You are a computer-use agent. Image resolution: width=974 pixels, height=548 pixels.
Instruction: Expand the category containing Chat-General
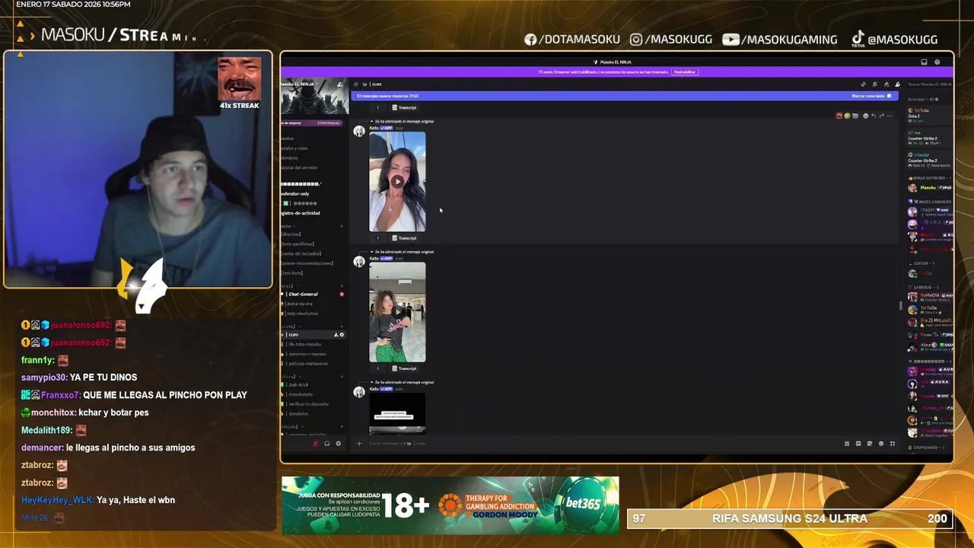pyautogui.click(x=289, y=286)
